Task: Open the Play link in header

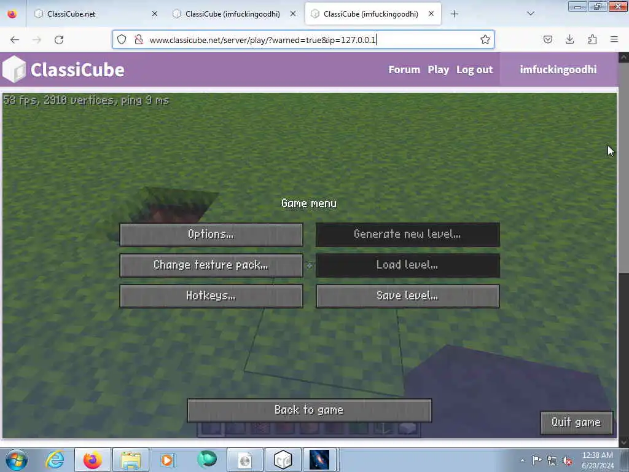Action: coord(438,69)
